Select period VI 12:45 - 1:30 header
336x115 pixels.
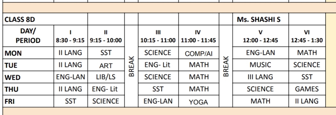tap(307, 36)
